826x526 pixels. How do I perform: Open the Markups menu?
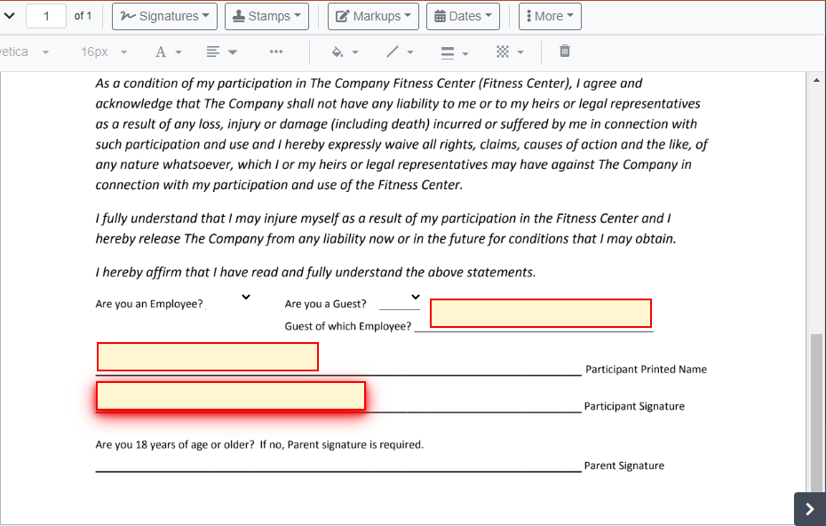coord(372,15)
